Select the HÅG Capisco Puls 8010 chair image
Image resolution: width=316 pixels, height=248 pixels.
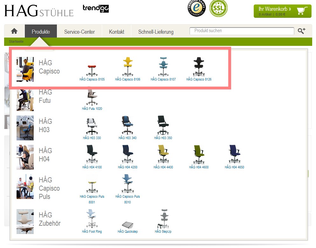tap(127, 184)
